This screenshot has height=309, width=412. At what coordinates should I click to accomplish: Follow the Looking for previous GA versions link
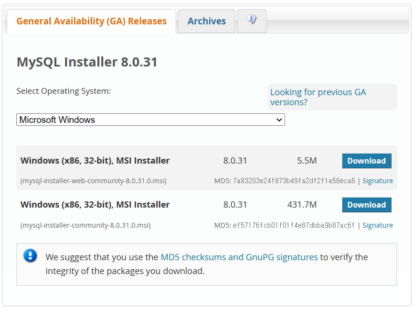(x=318, y=97)
